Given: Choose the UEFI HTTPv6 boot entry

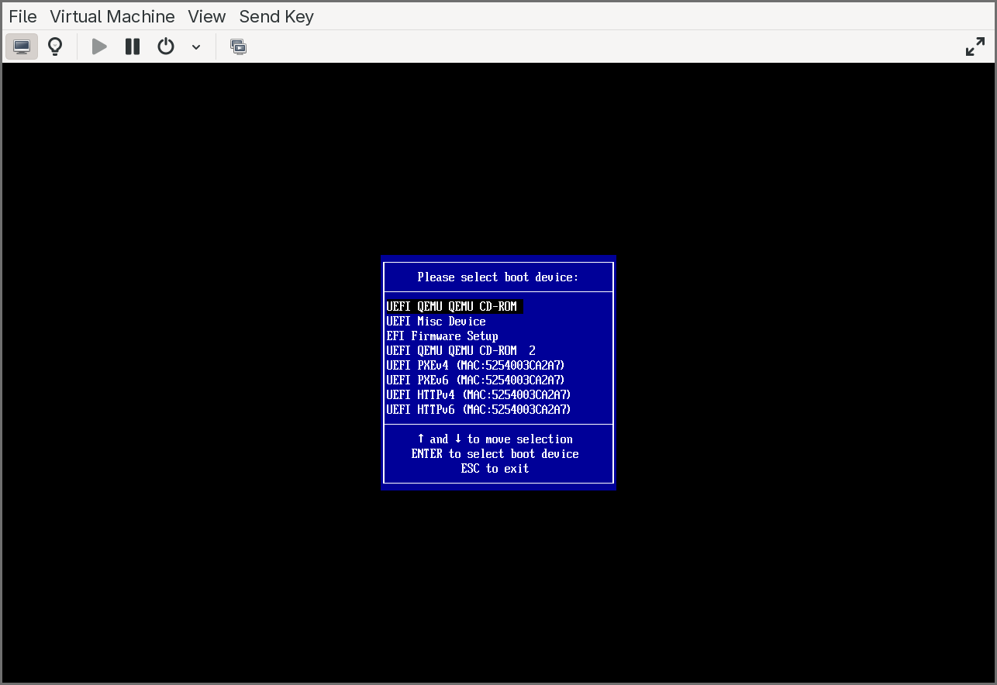Looking at the screenshot, I should [x=478, y=409].
